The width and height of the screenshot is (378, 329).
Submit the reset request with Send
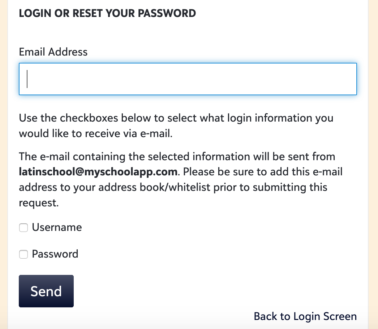(x=46, y=291)
